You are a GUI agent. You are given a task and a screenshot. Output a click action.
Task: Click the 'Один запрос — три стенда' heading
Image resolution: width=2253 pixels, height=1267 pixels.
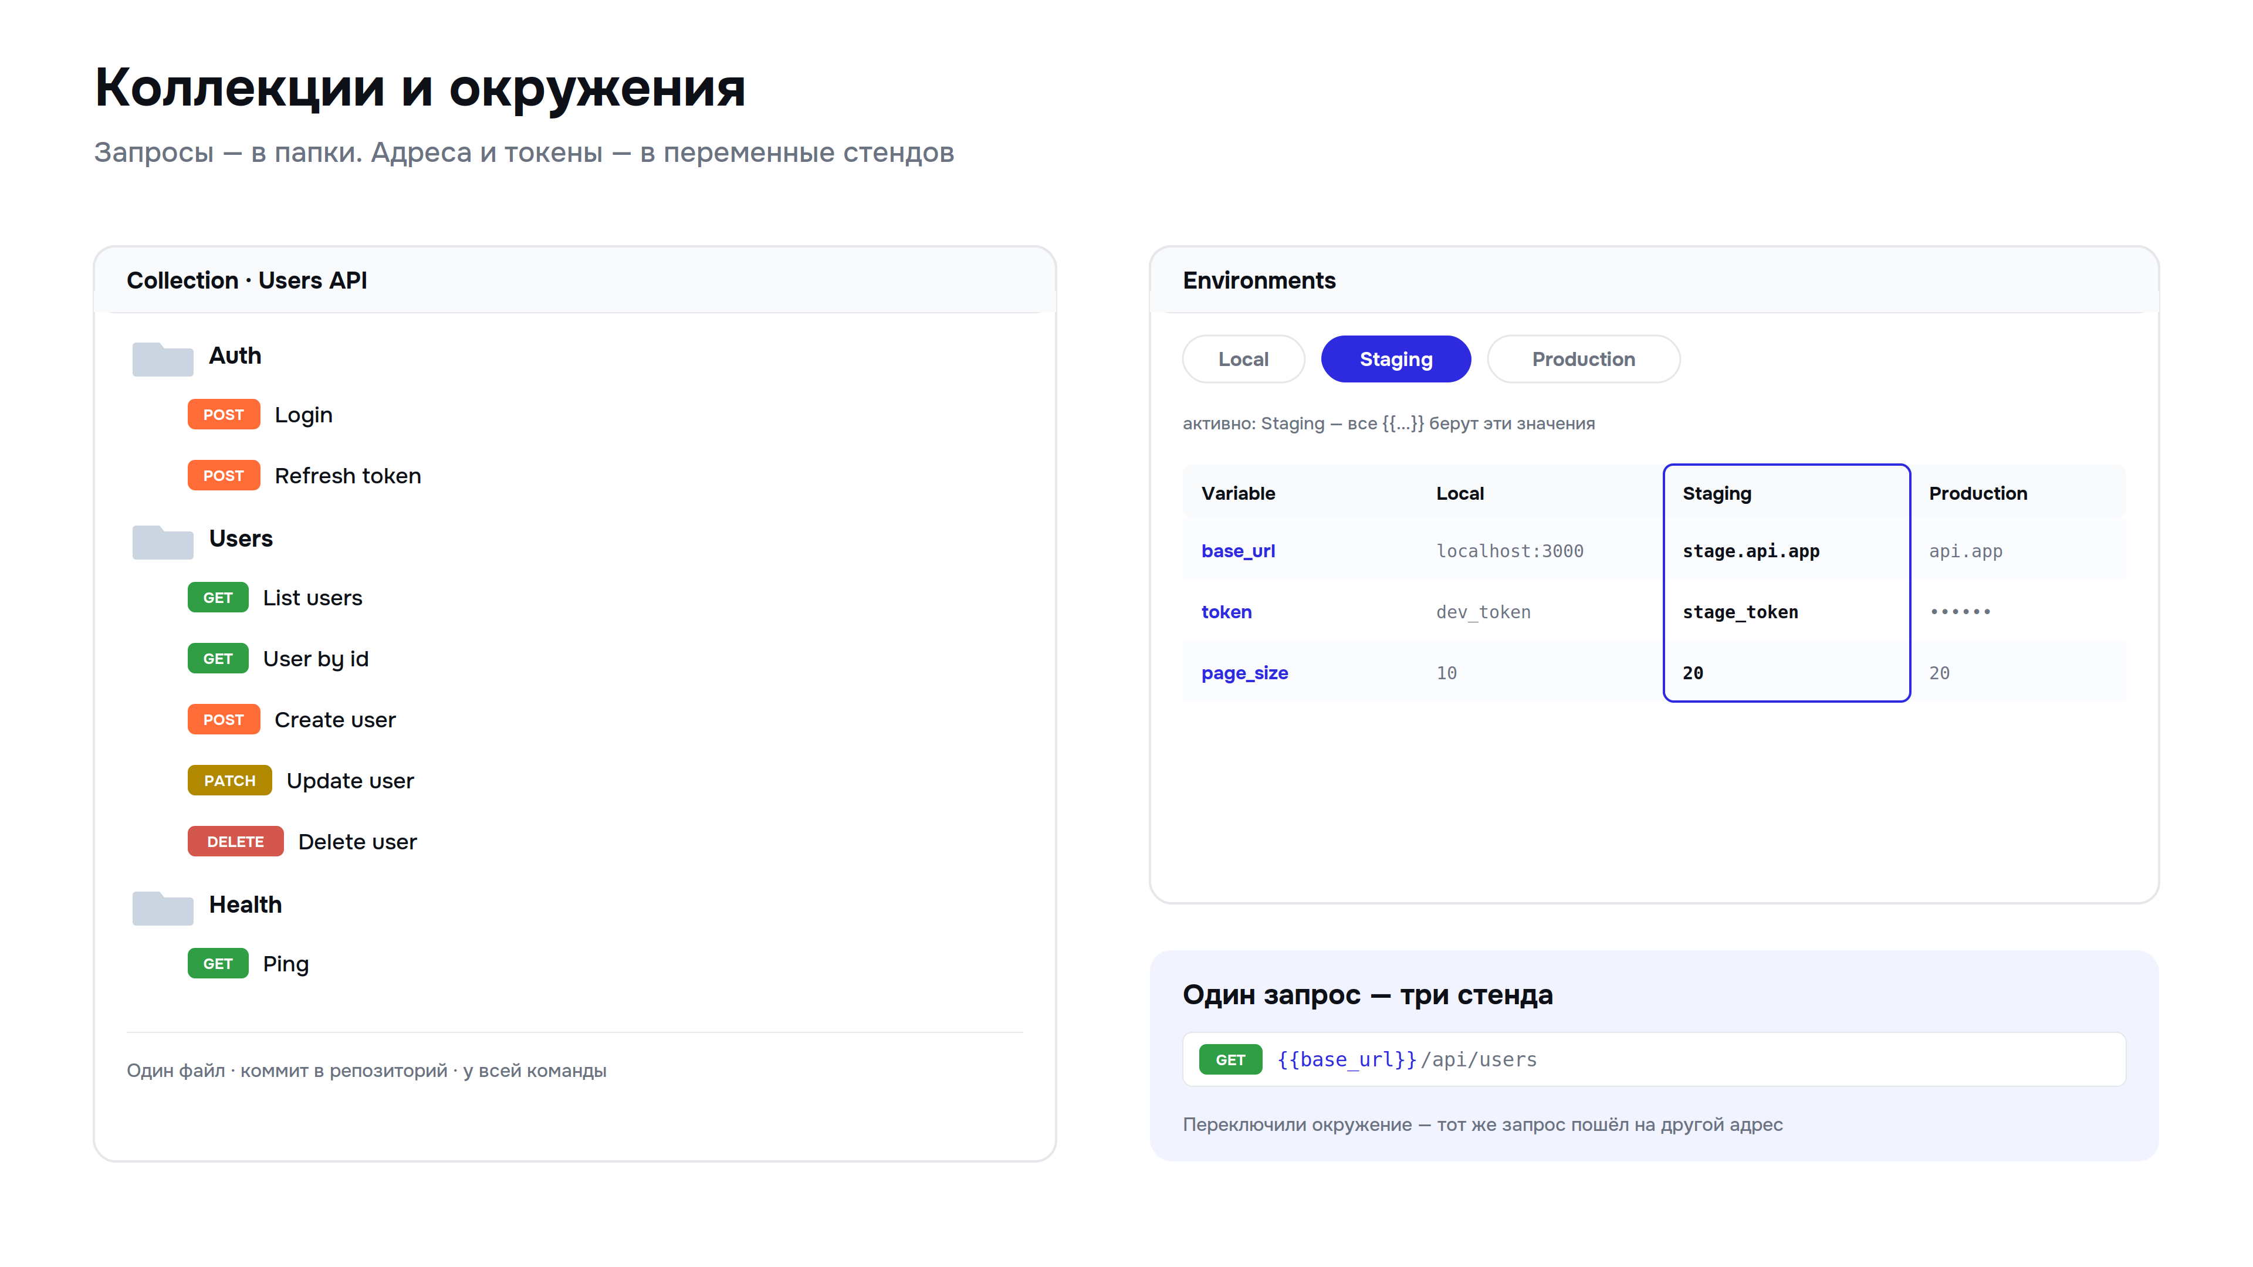click(x=1368, y=995)
